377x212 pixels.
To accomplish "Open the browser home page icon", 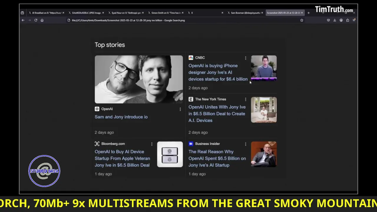I will coord(42,20).
